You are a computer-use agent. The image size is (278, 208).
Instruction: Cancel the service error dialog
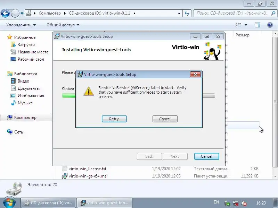[165, 119]
